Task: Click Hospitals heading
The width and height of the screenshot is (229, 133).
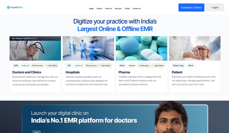Action: point(72,72)
